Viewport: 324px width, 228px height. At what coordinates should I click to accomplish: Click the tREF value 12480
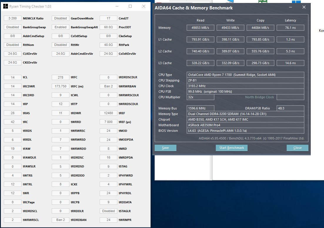tap(108, 113)
